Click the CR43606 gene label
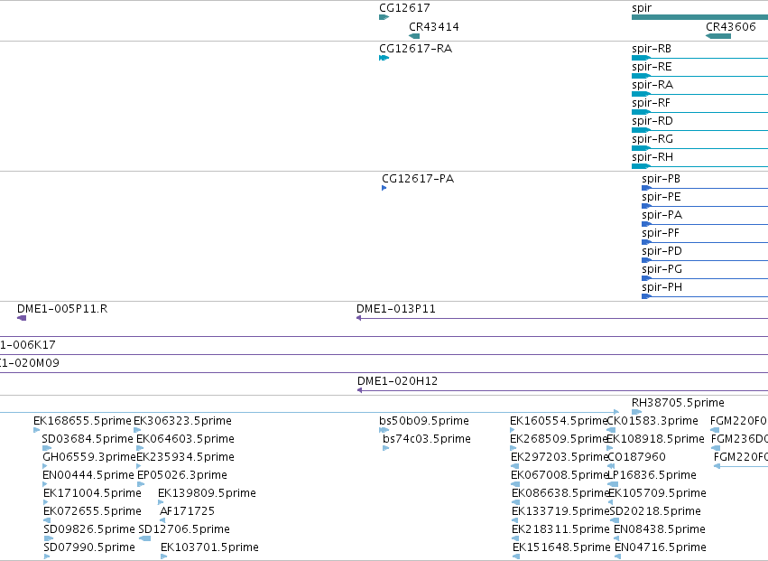Viewport: 768px width, 561px height. 731,27
